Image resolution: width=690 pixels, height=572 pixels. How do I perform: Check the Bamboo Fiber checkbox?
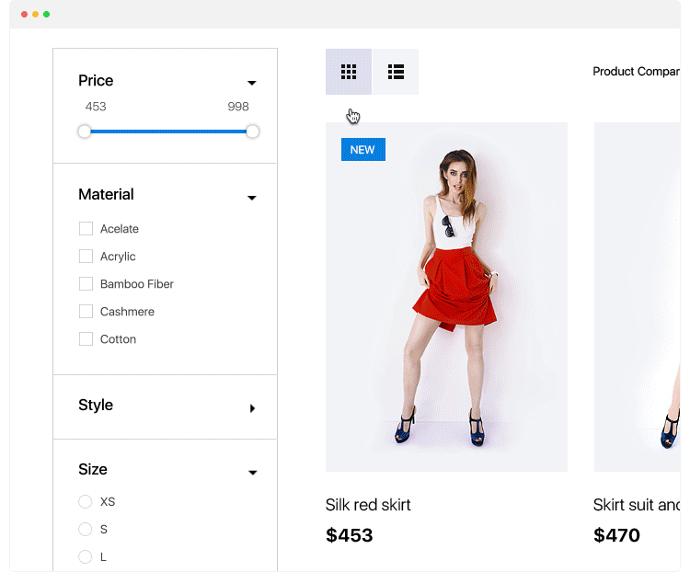point(86,284)
